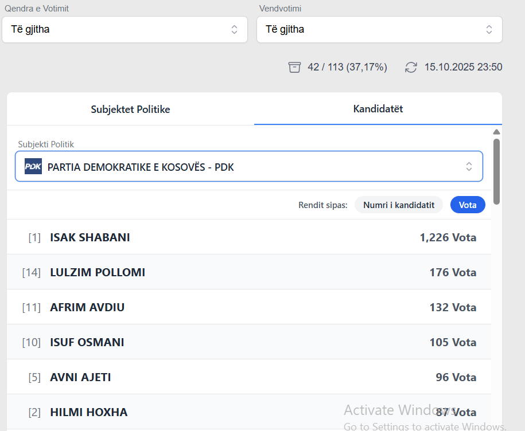Click the vertical scrollbar thumb
Viewport: 525px width, 431px height.
pyautogui.click(x=497, y=171)
